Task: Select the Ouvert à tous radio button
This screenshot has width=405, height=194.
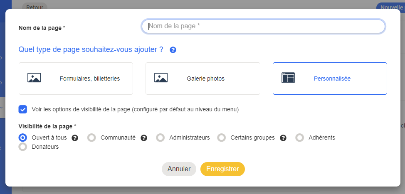Action: pos(23,138)
